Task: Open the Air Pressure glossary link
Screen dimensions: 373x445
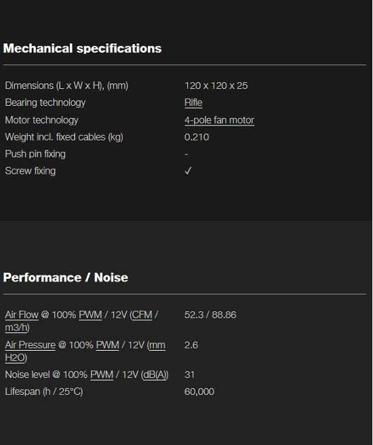Action: (x=30, y=345)
